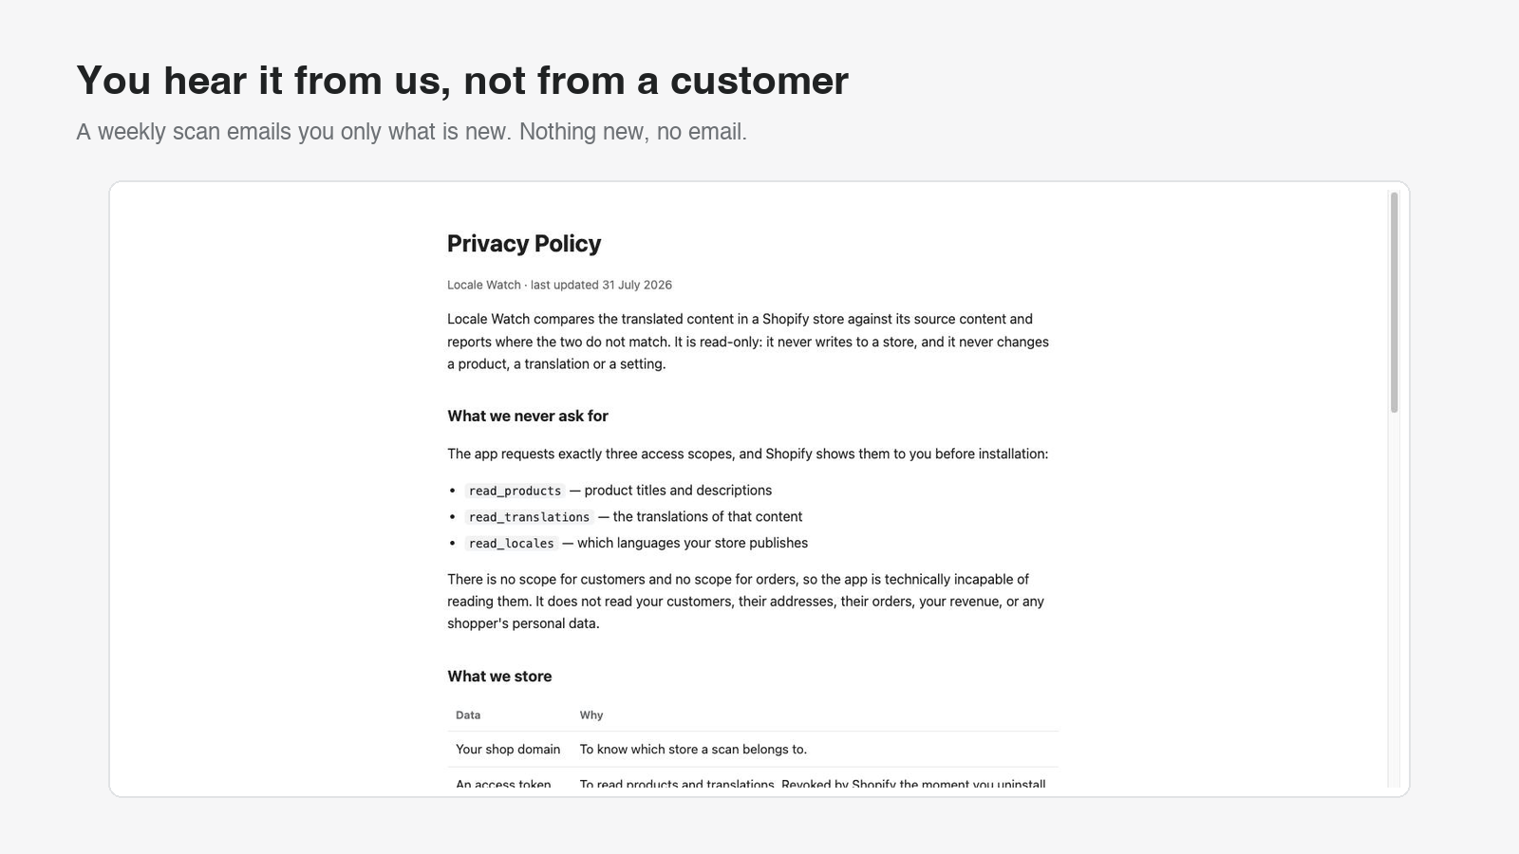Select the read_products scope code chip
This screenshot has height=854, width=1519.
pyautogui.click(x=515, y=491)
